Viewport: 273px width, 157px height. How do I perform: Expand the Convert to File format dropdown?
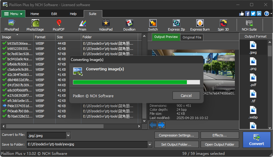(68, 135)
